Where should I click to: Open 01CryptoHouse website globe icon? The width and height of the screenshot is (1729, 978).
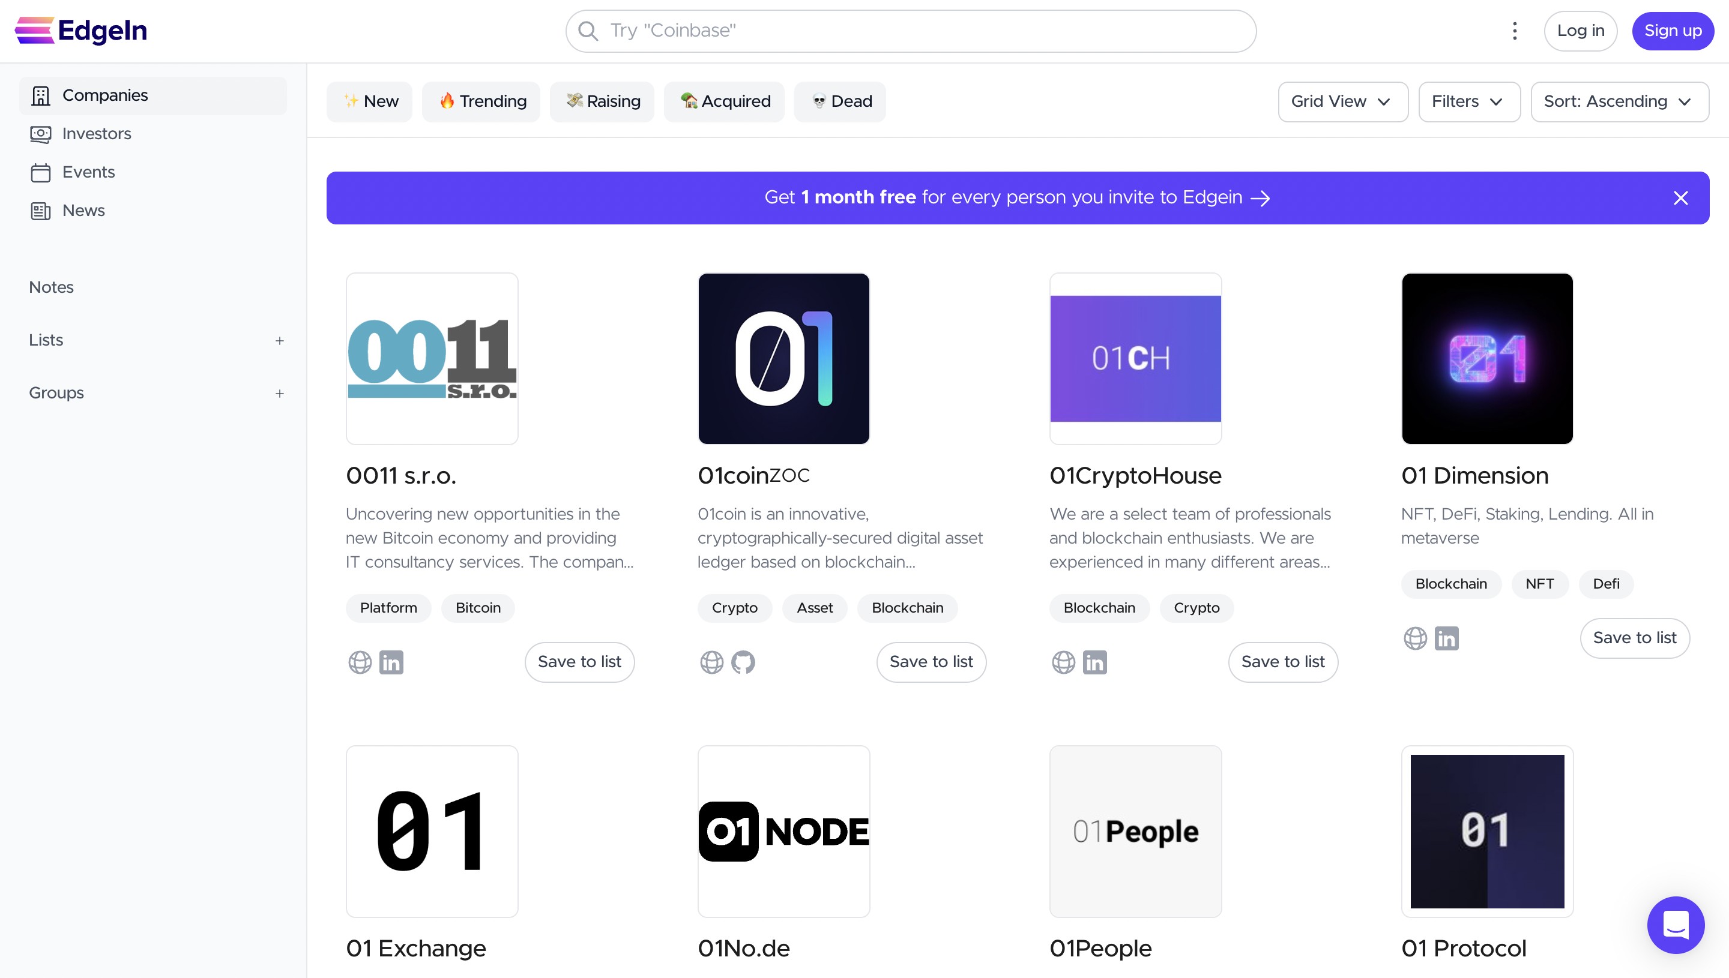pyautogui.click(x=1063, y=662)
